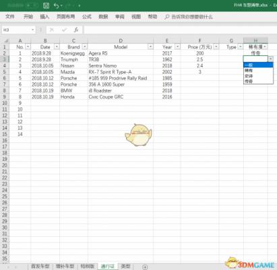Expand the Price column filter arrow
Screen dimensions: 277x270
(216, 47)
